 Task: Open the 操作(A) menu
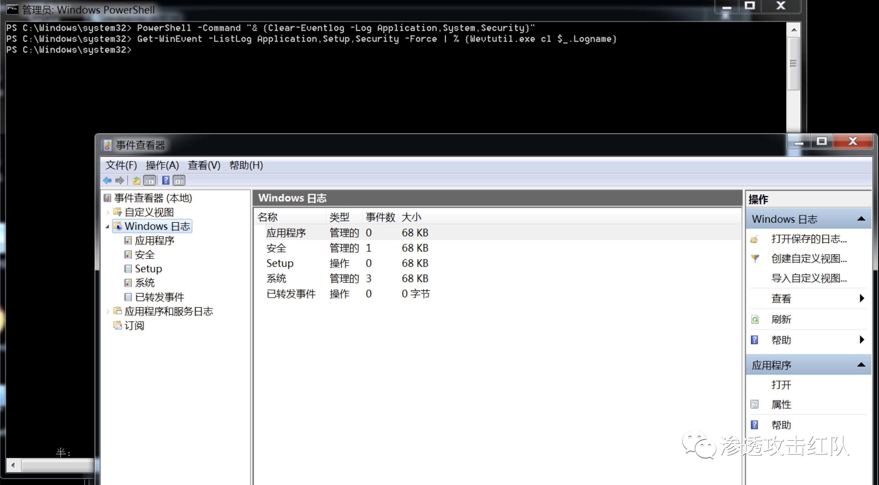pos(162,165)
